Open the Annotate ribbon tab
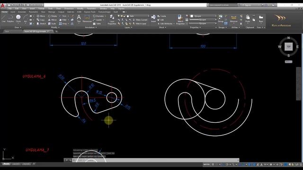The image size is (303, 170). [x=22, y=12]
